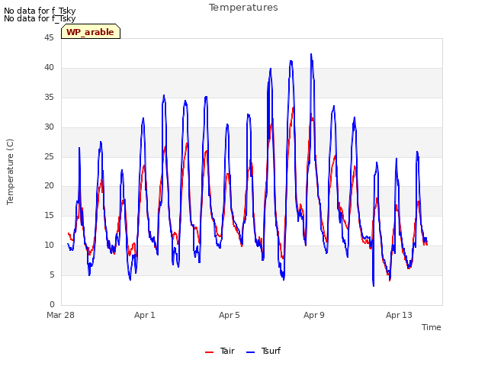Click the 15 y-axis tick label

49,215
